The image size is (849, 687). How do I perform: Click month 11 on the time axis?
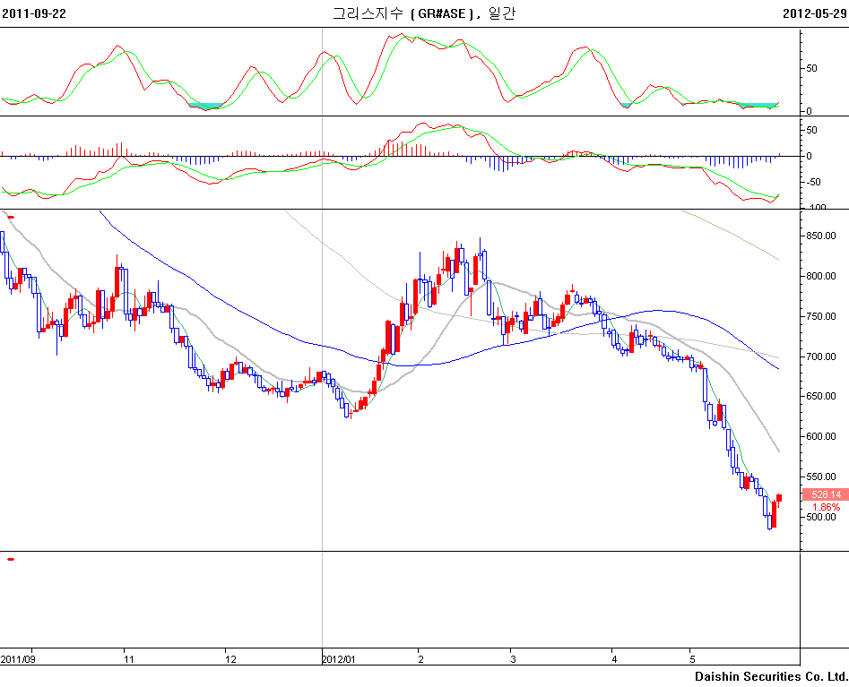[x=129, y=658]
